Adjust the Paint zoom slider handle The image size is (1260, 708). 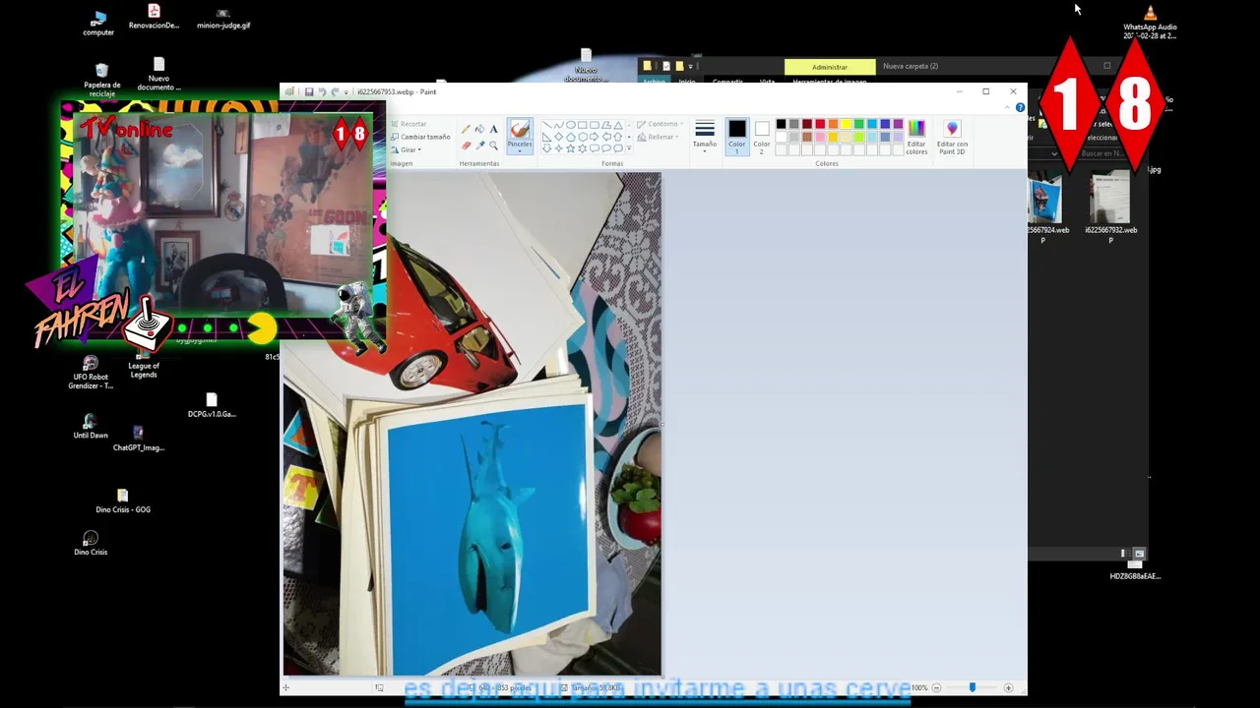click(972, 687)
